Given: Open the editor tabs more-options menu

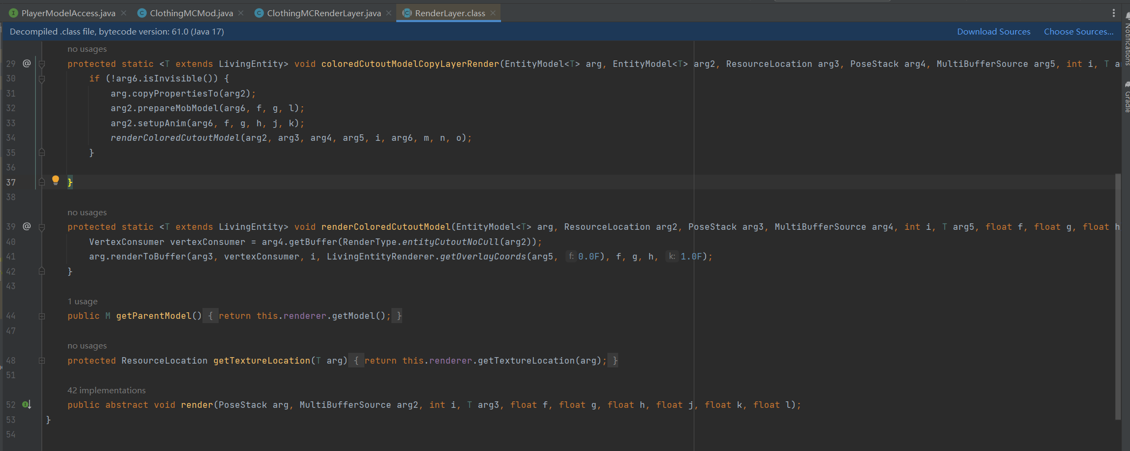Looking at the screenshot, I should (1113, 13).
